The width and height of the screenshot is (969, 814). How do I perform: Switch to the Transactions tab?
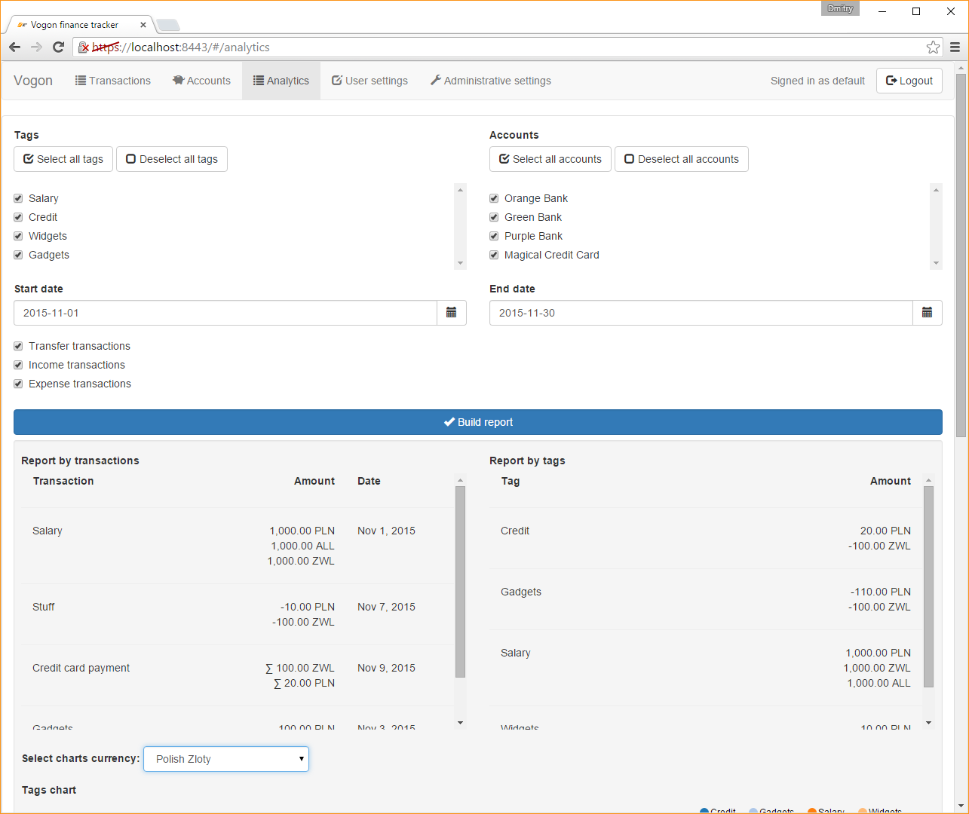pos(112,80)
